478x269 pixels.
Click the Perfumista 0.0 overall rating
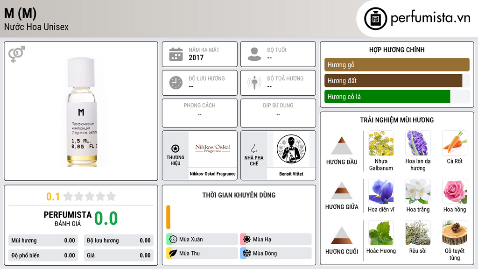106,219
